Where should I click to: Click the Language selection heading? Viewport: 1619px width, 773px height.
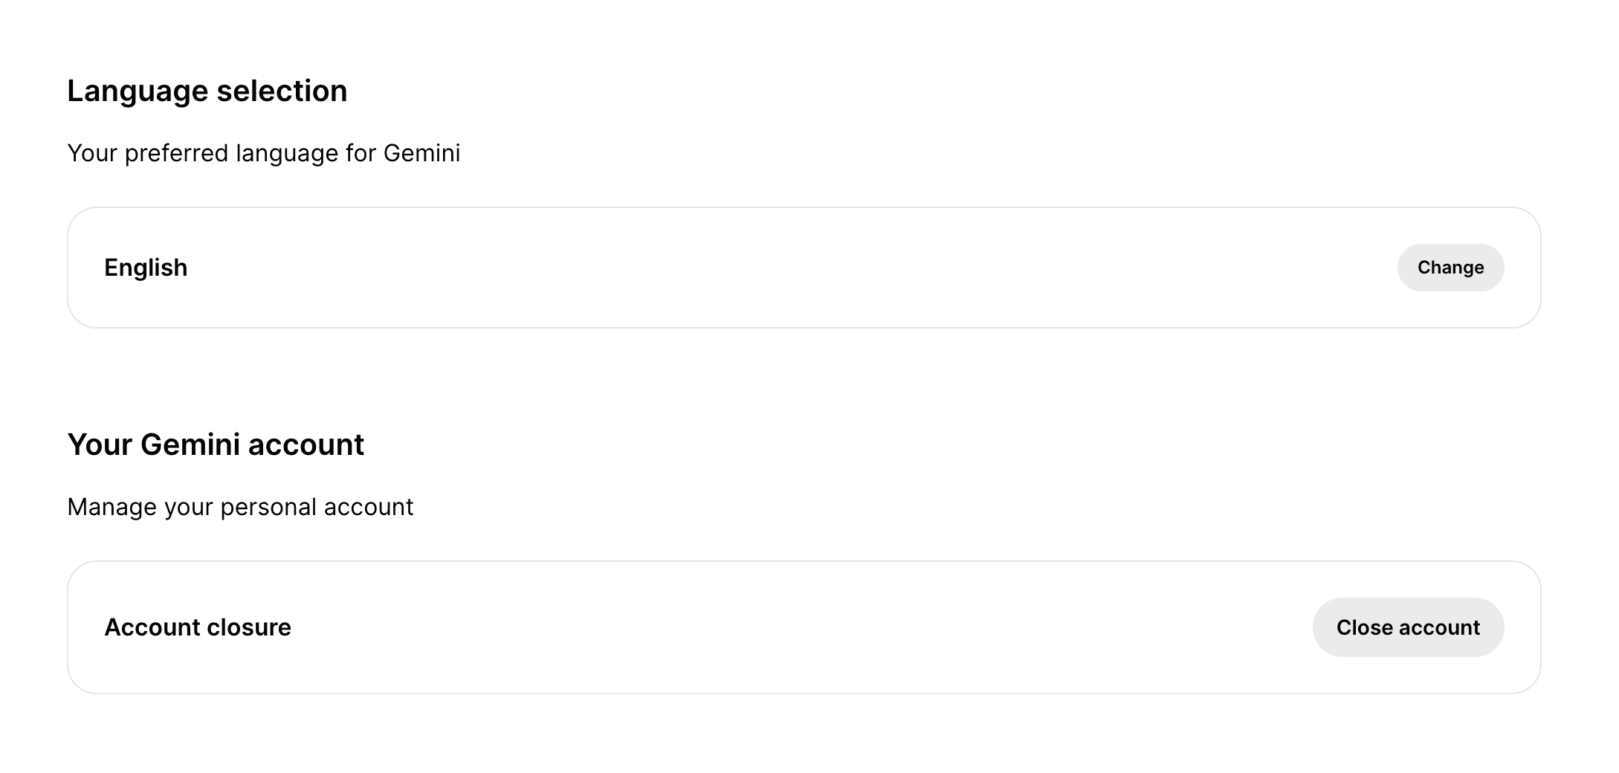pyautogui.click(x=207, y=91)
